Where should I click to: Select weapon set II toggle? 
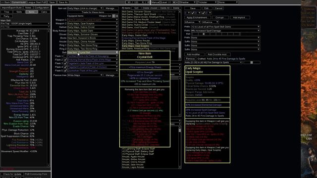[117, 16]
